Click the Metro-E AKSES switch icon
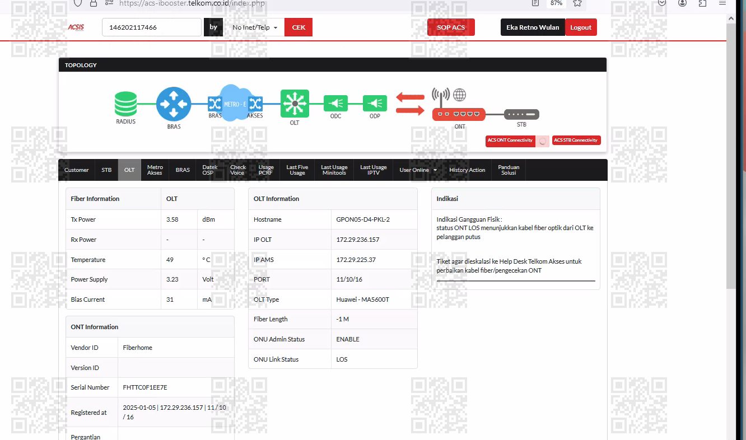 click(255, 104)
